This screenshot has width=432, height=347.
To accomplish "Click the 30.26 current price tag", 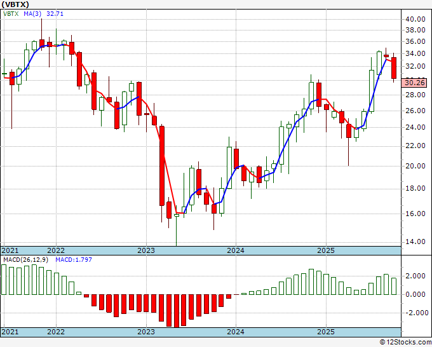I will 414,83.
